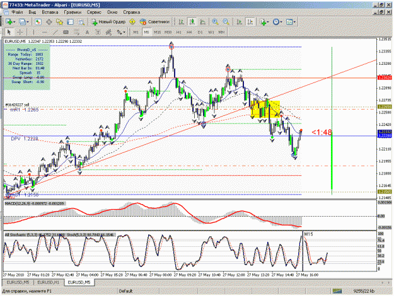394x296 pixels.
Task: Switch chart to Bar Chart type
Action: (181, 22)
